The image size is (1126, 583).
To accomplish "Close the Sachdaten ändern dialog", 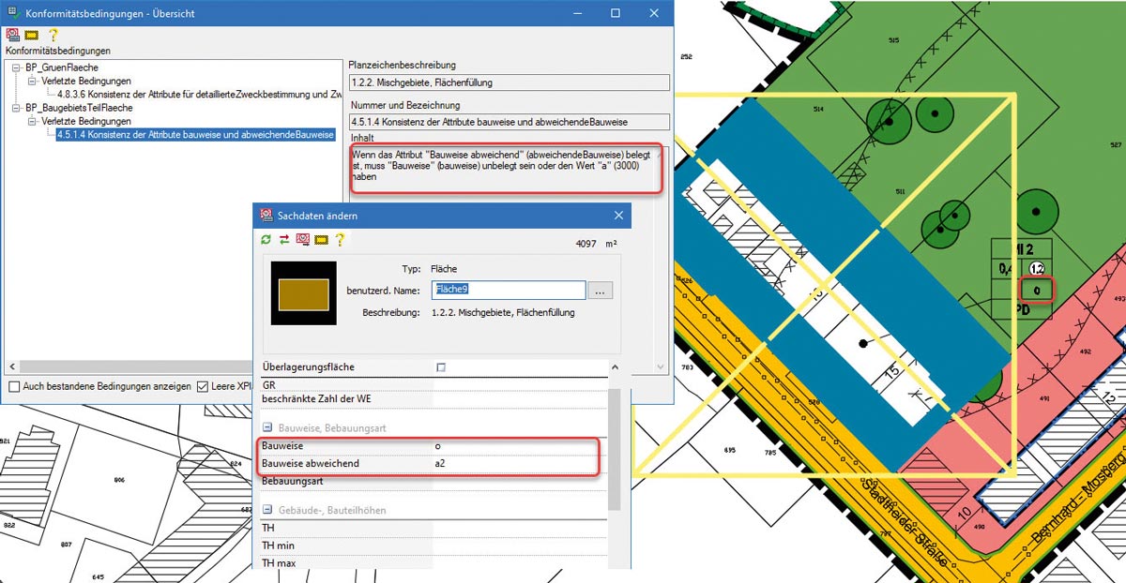I will coord(618,216).
